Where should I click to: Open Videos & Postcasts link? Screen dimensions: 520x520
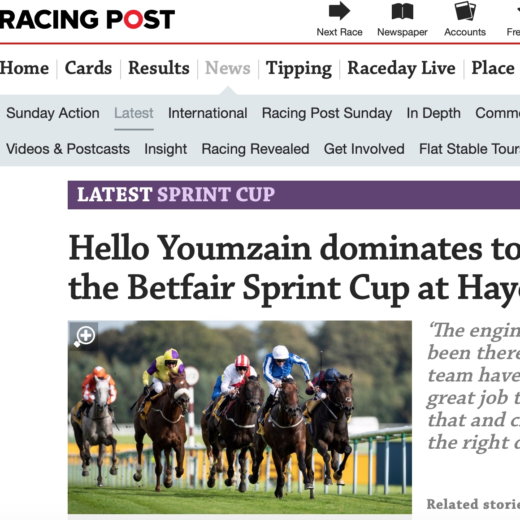tap(68, 149)
